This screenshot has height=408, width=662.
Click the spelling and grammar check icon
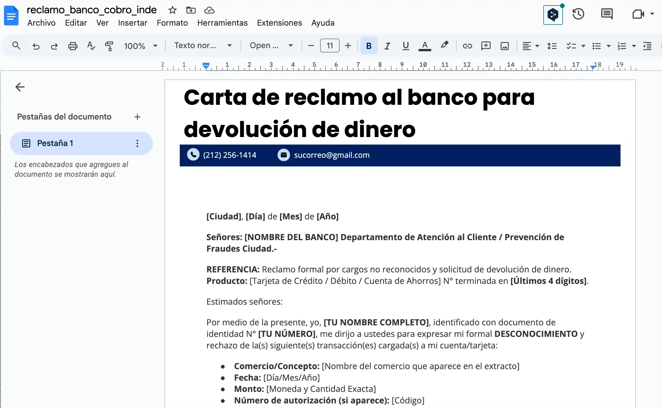click(91, 45)
